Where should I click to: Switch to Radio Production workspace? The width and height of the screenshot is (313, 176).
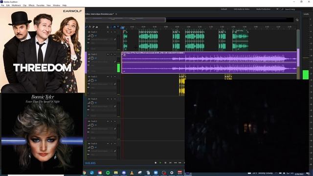click(x=263, y=9)
